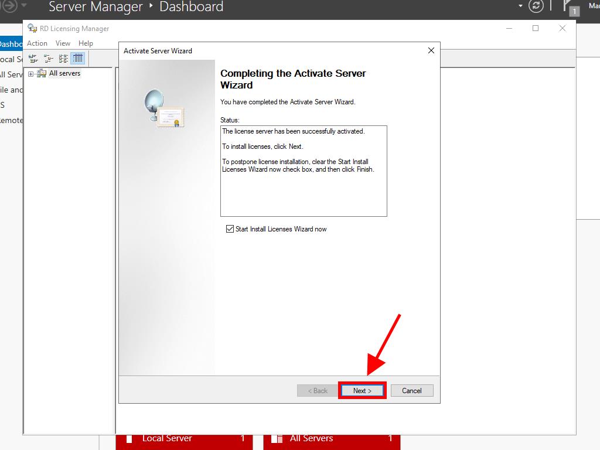Click the RD Licensing Manager title icon
Image resolution: width=600 pixels, height=450 pixels.
click(x=32, y=28)
